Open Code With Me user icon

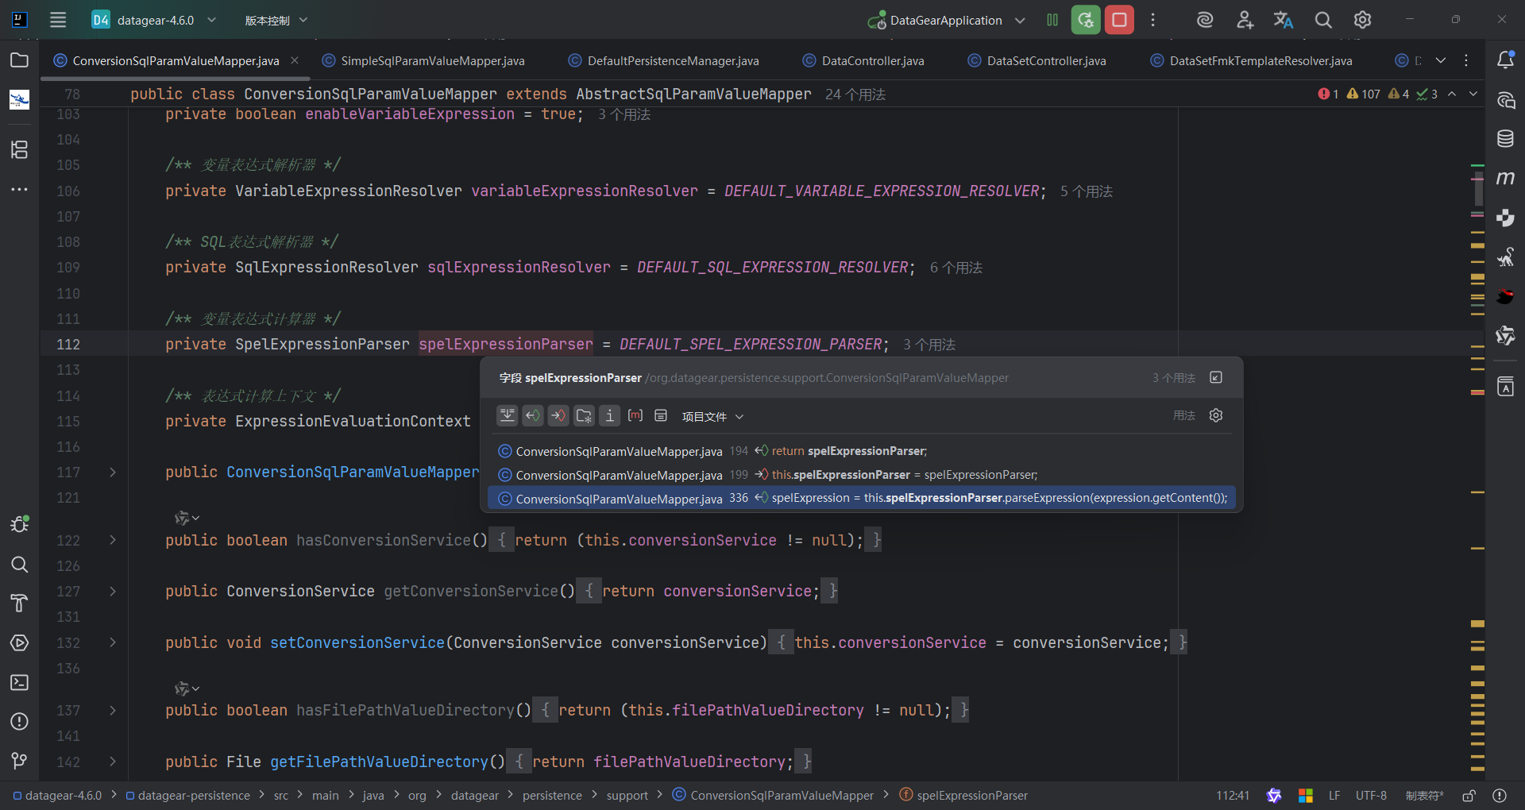tap(1245, 20)
